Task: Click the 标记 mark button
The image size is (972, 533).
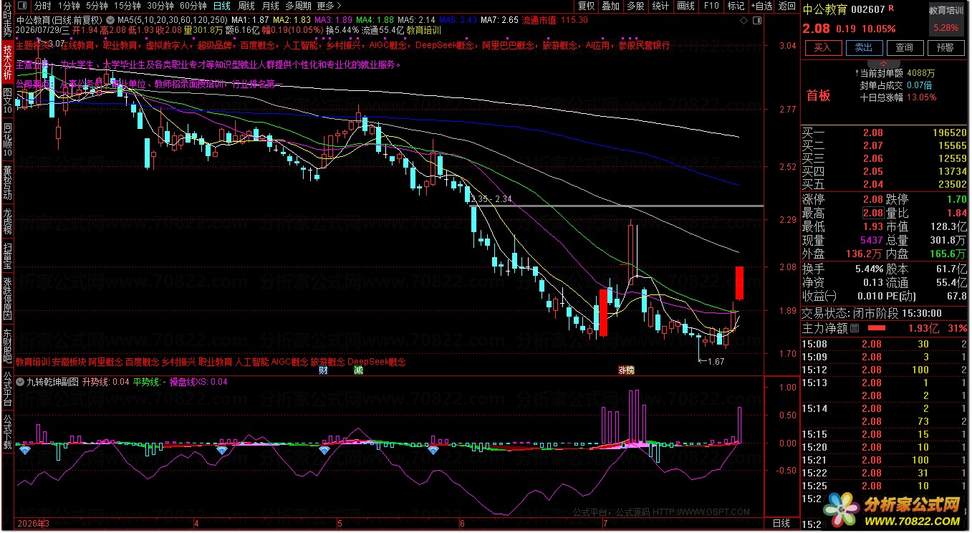Action: pos(736,6)
